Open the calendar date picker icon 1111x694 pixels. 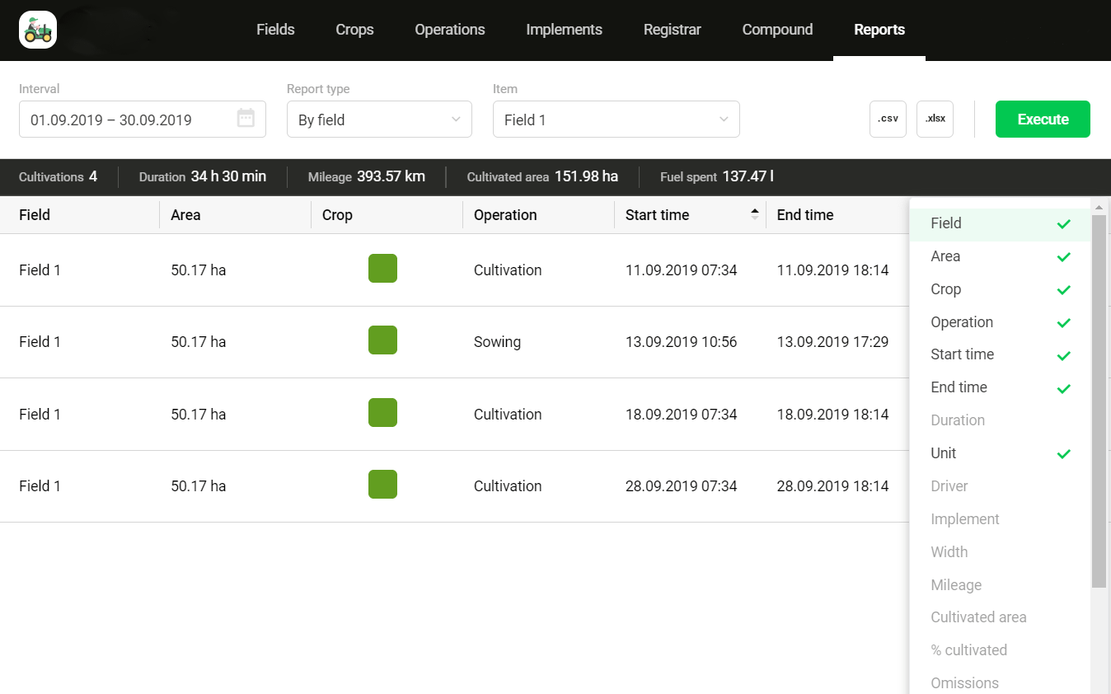[246, 119]
